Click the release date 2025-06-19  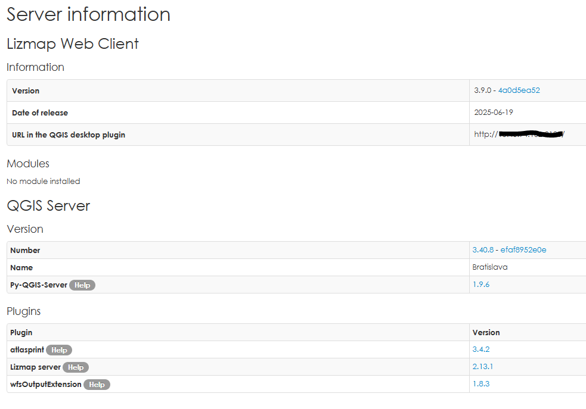(494, 113)
